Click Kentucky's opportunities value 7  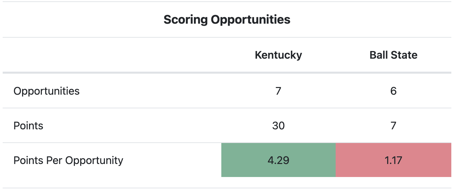tap(278, 91)
